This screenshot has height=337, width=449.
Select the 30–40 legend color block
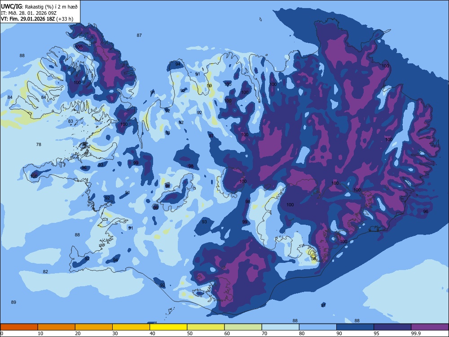point(131,327)
